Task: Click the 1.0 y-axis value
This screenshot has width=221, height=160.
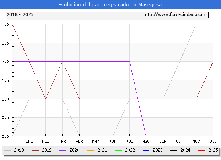Action: pyautogui.click(x=5, y=99)
